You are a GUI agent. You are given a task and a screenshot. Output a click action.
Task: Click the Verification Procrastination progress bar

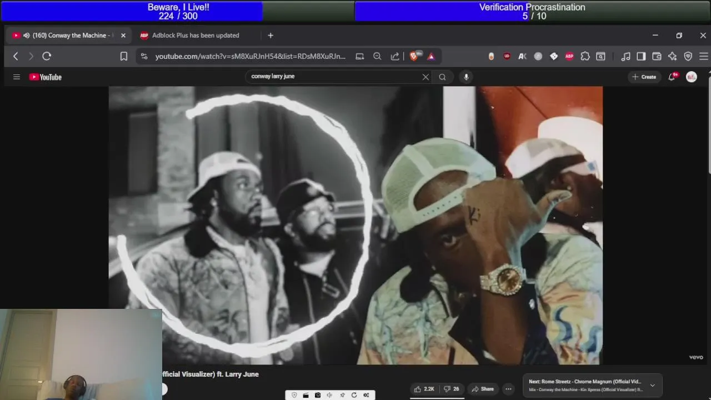532,12
